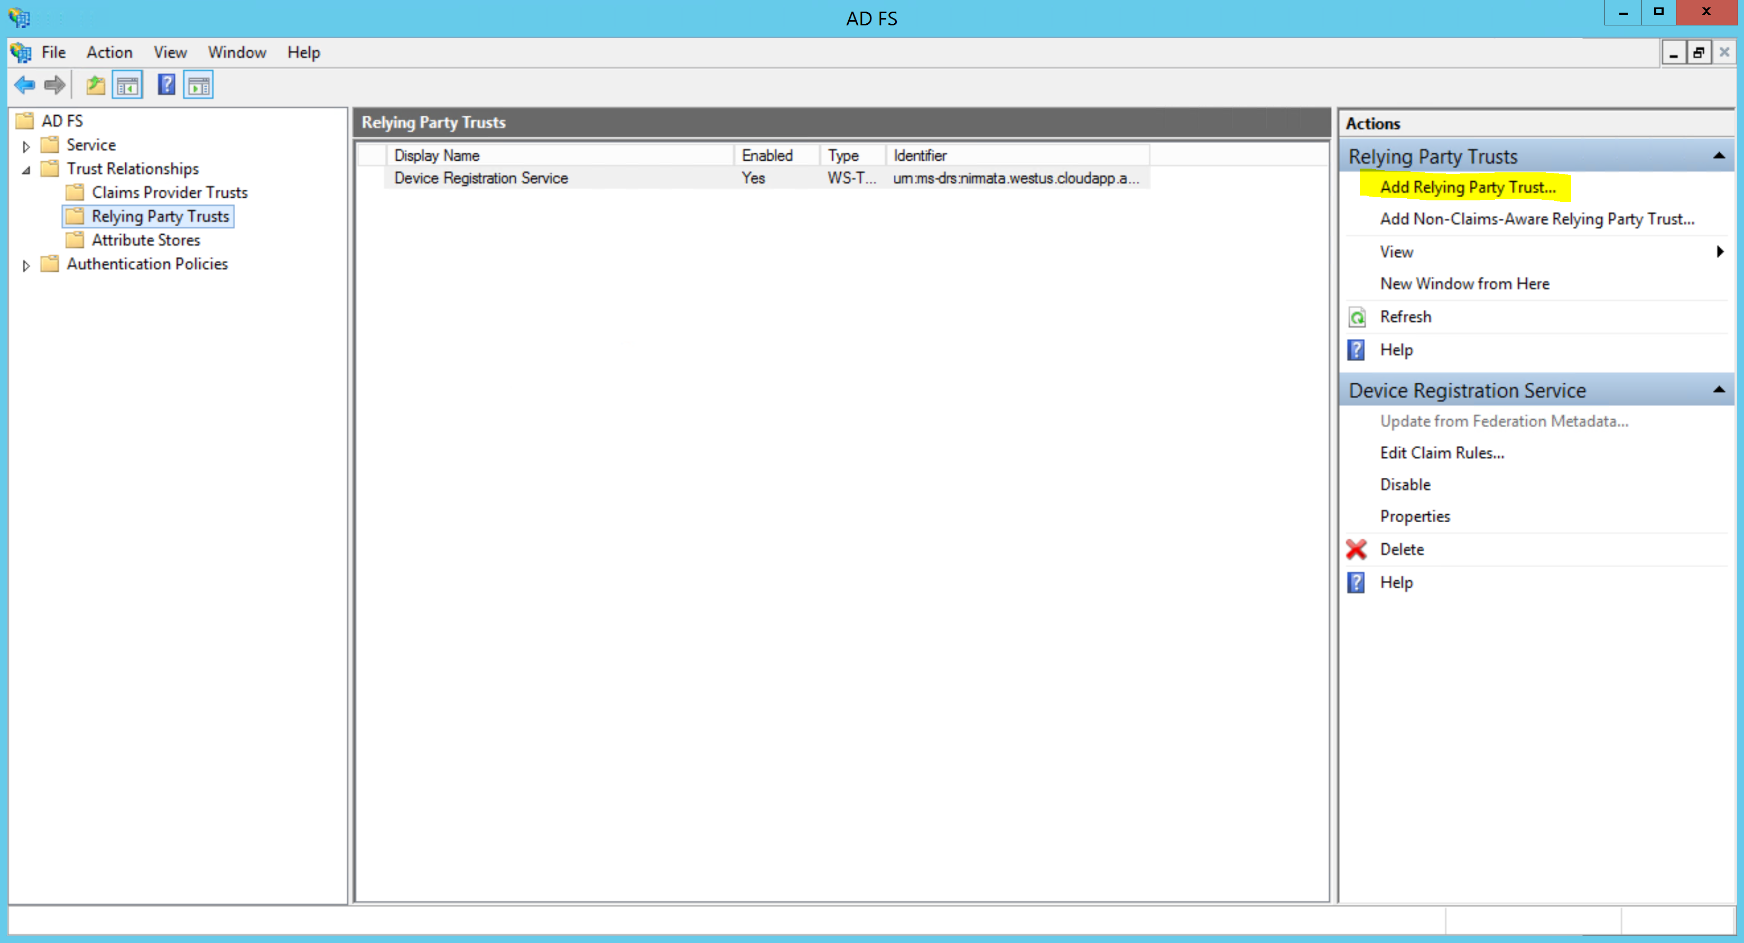Click the Claims Provider Trusts folder icon
Image resolution: width=1744 pixels, height=943 pixels.
click(75, 192)
